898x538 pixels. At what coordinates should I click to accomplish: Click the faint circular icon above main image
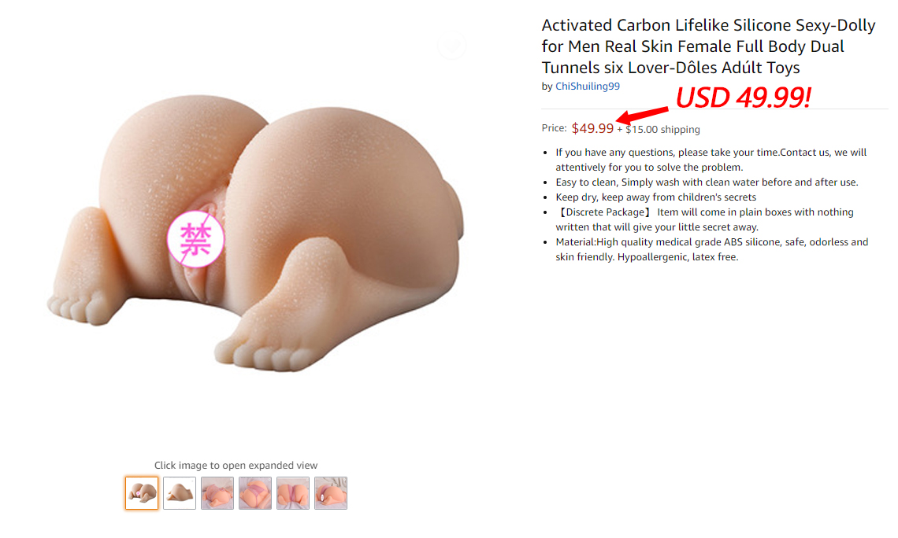[x=451, y=45]
